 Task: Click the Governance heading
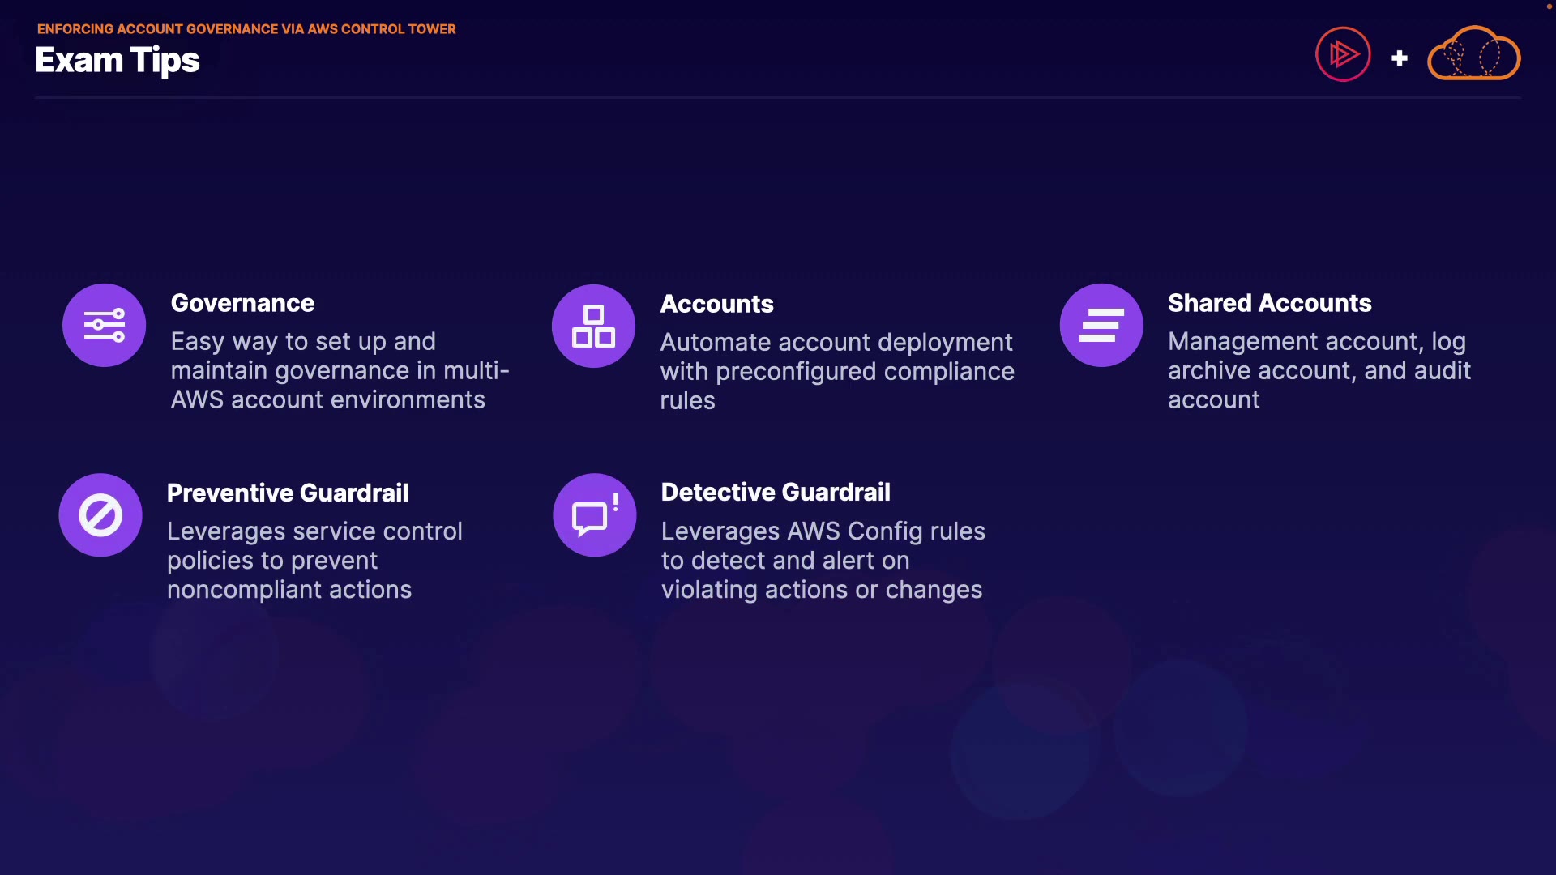(242, 304)
